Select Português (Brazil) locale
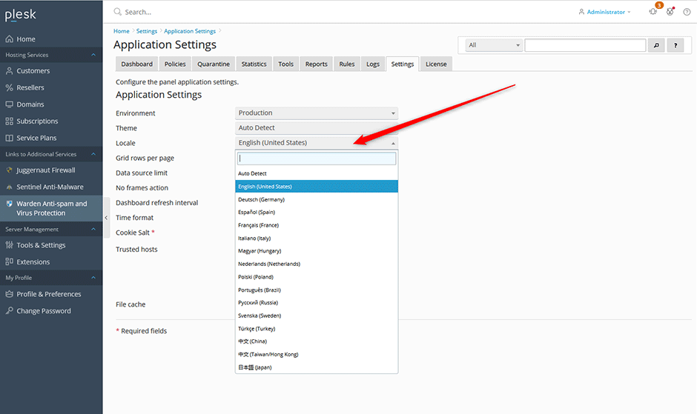697x414 pixels. pos(317,290)
